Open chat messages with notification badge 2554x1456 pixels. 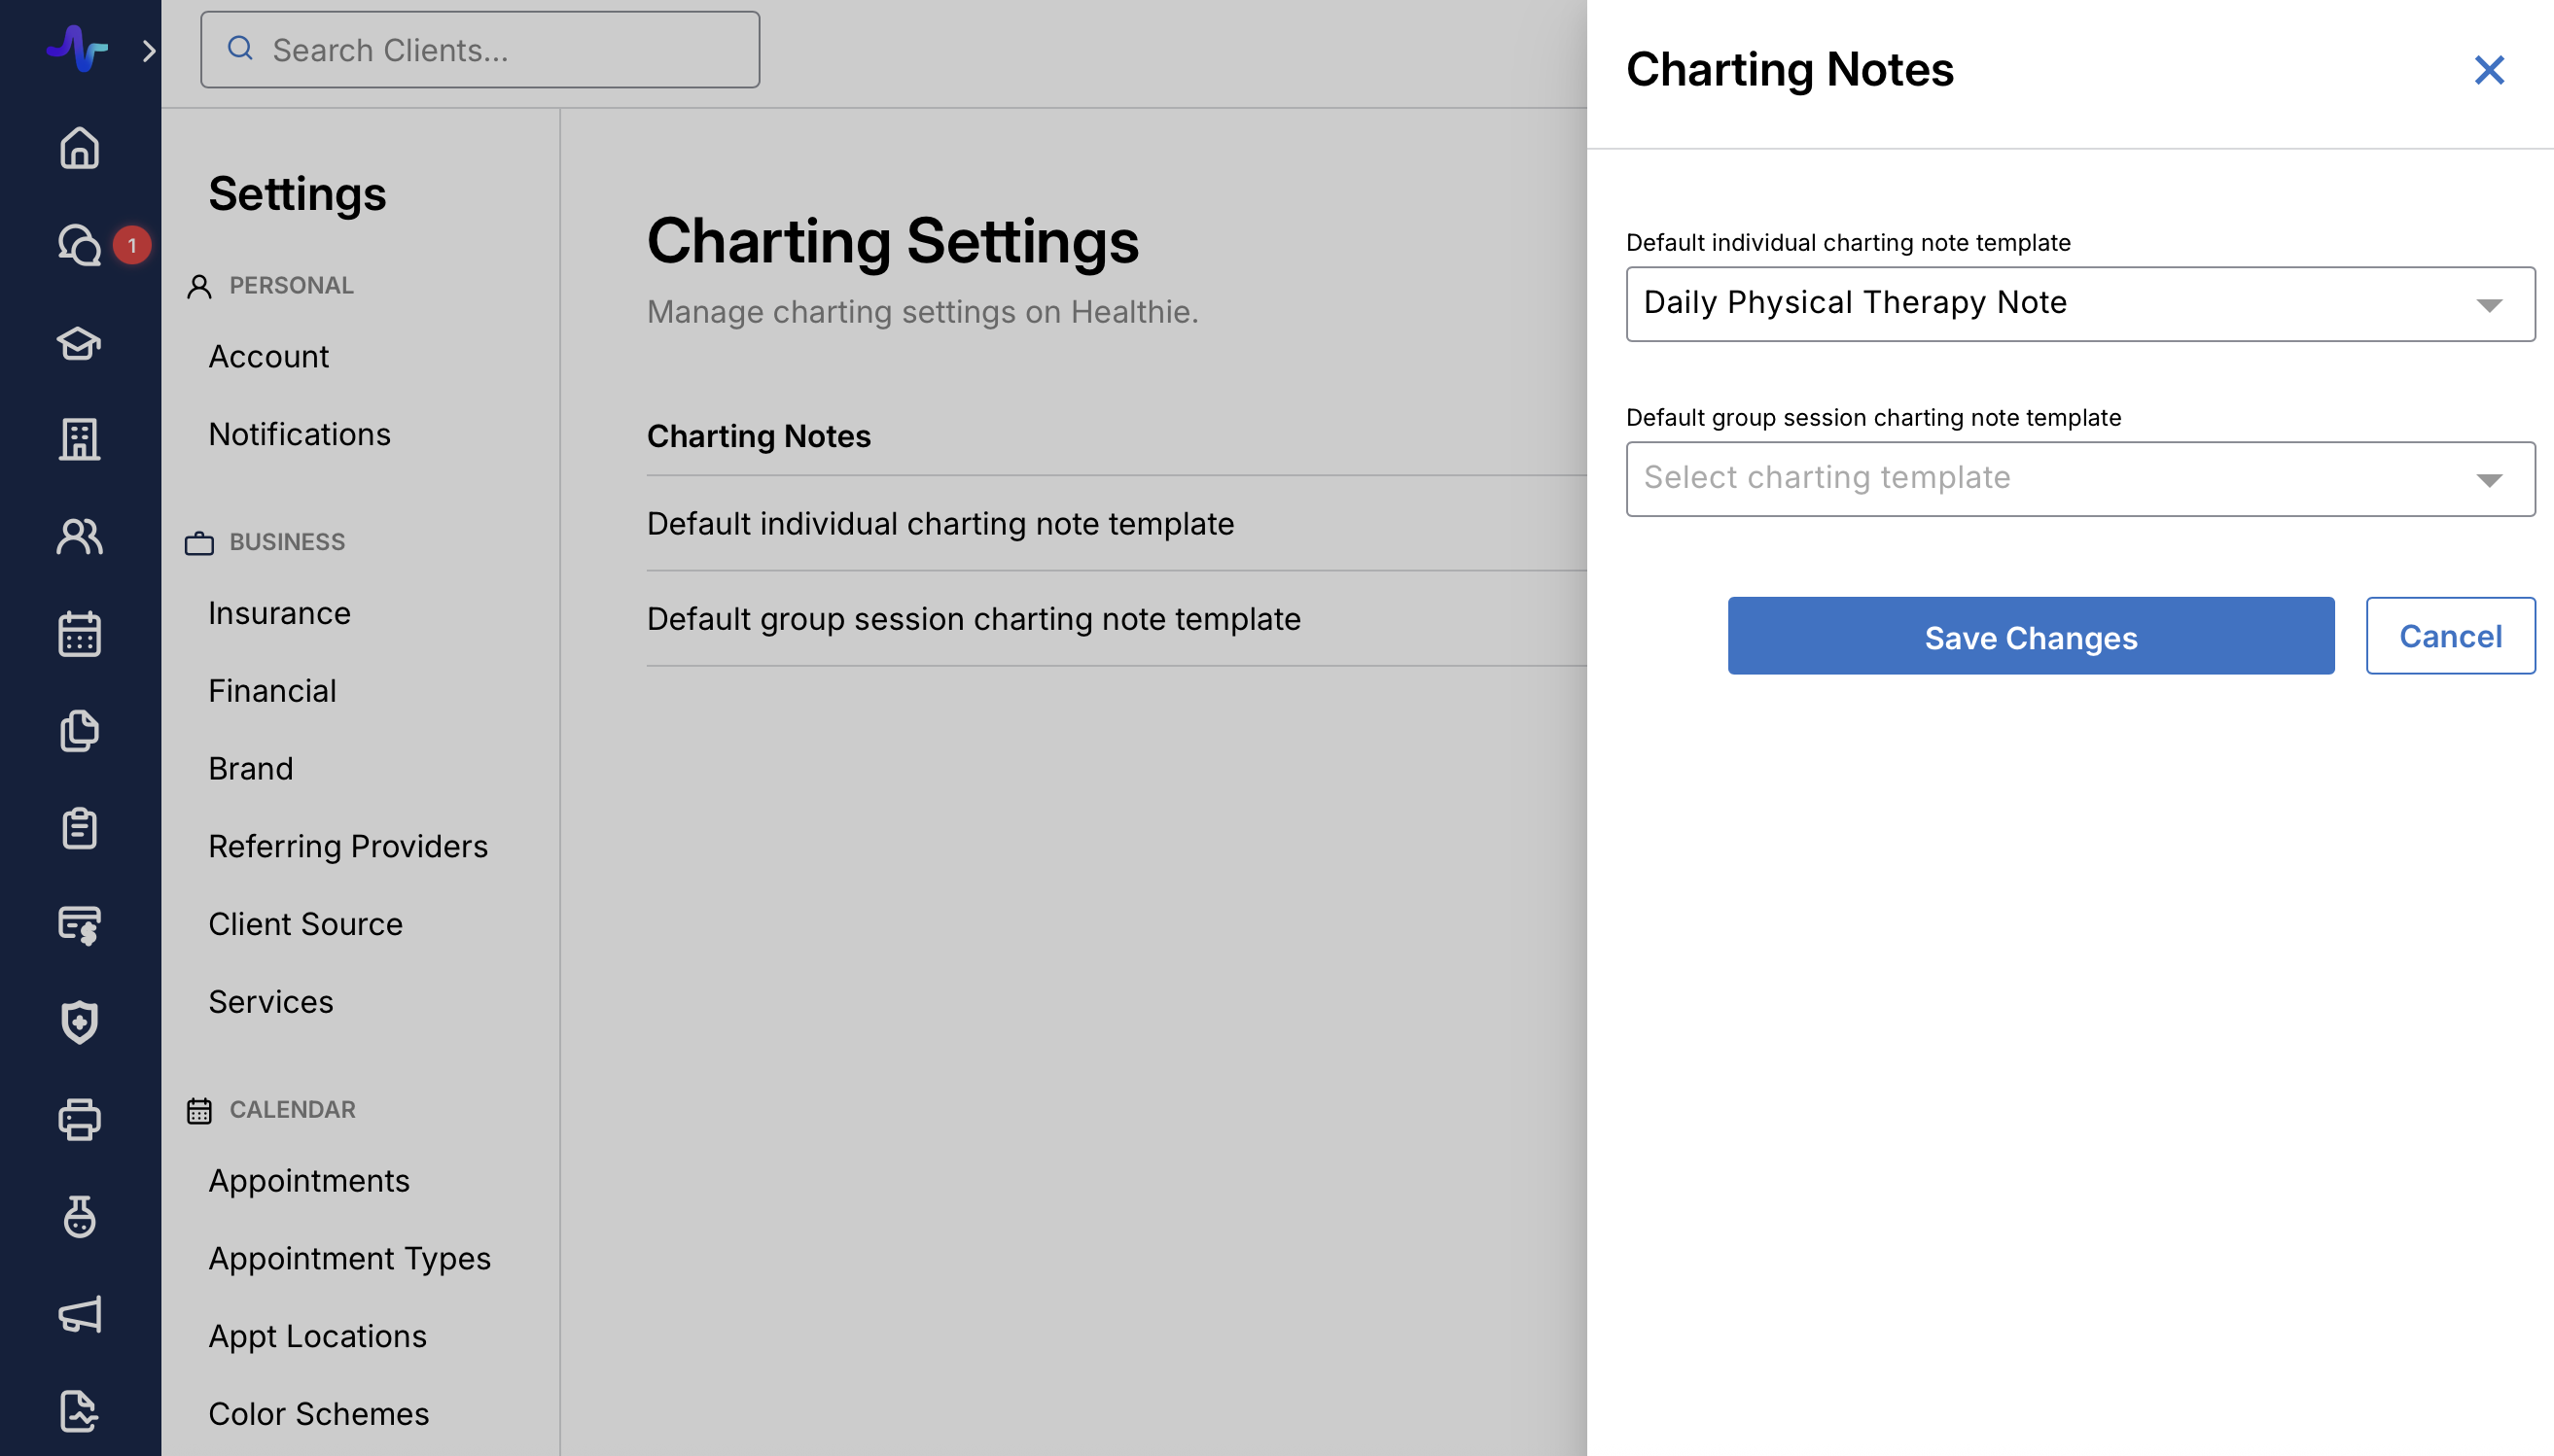(x=79, y=245)
